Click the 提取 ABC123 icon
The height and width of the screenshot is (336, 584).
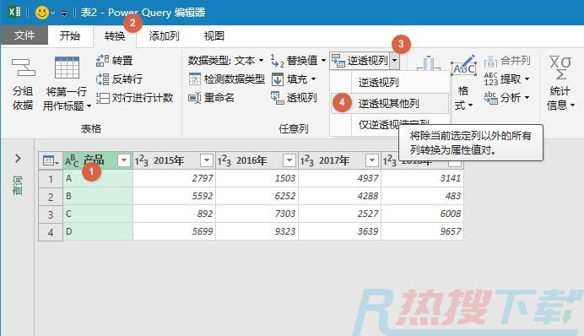491,79
